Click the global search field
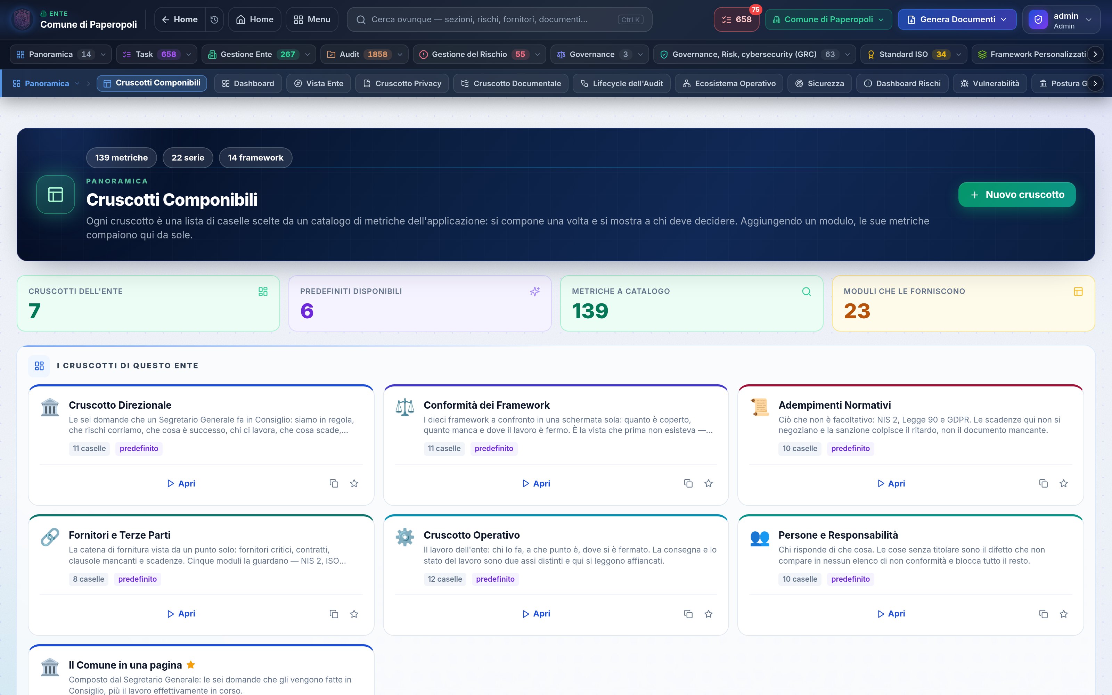Screen dimensions: 1112x695 pyautogui.click(x=499, y=19)
